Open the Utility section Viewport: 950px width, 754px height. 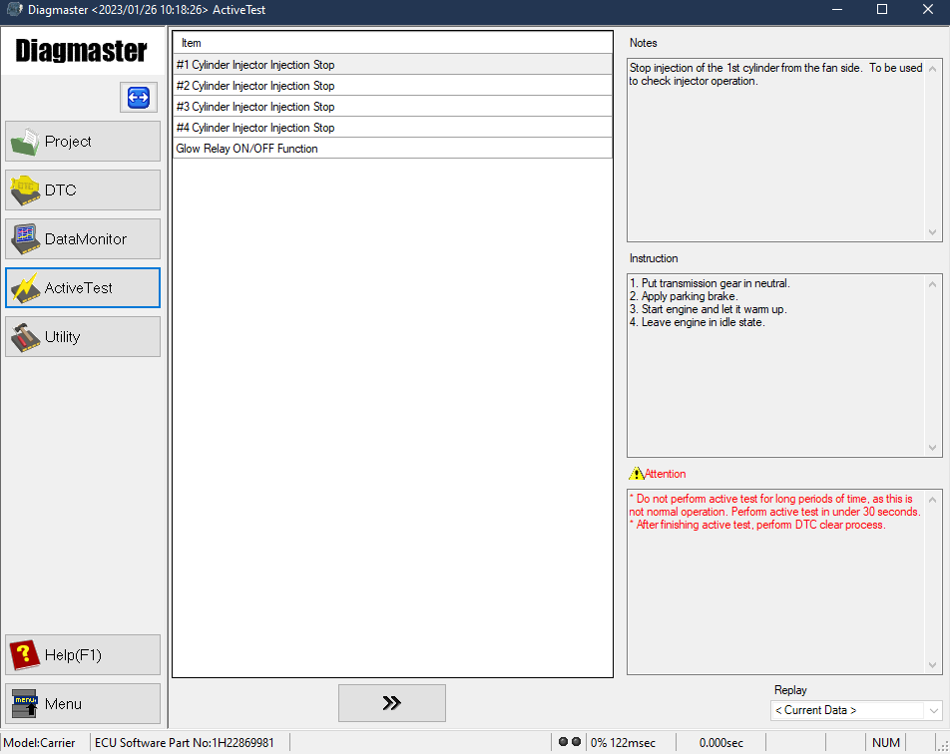pos(83,337)
